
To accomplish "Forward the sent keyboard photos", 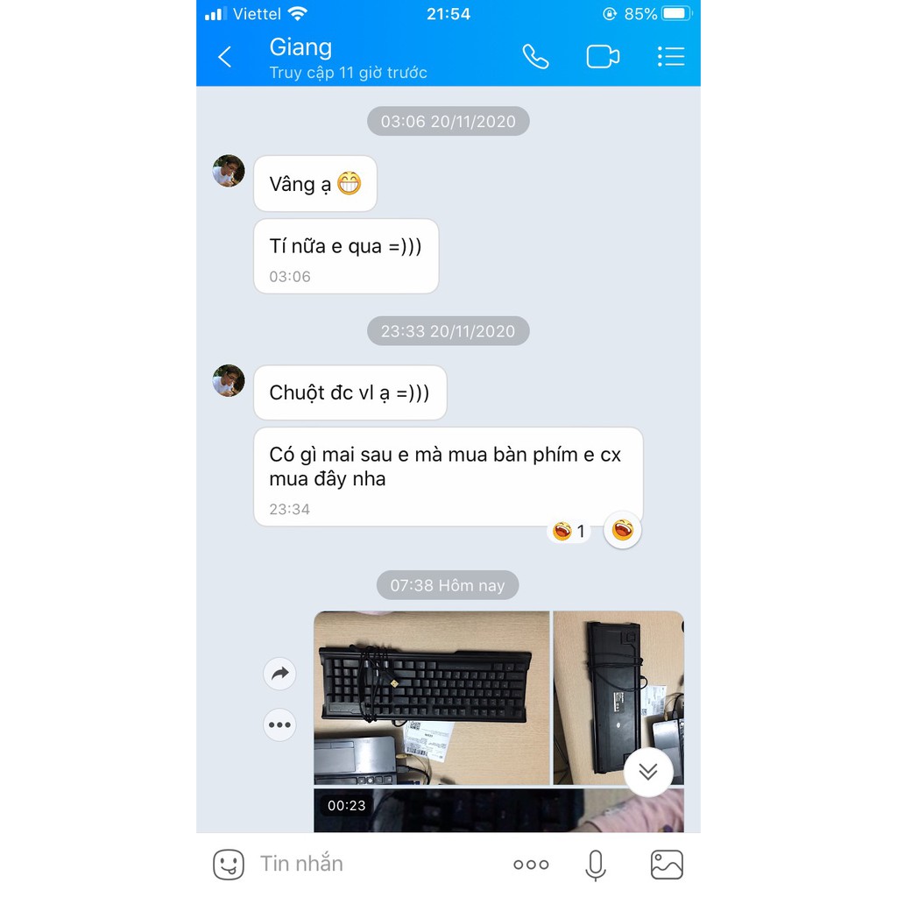I will (279, 674).
